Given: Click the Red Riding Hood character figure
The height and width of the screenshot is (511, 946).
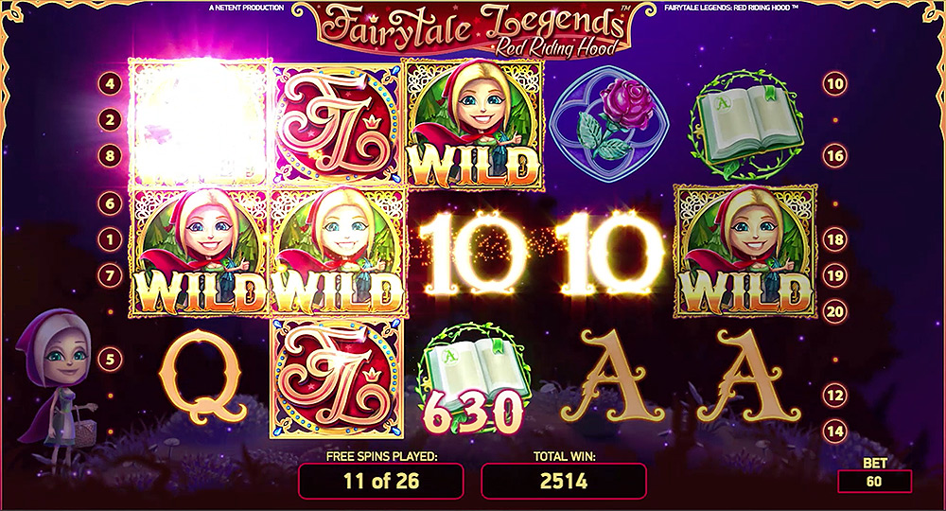Looking at the screenshot, I should pos(57,383).
